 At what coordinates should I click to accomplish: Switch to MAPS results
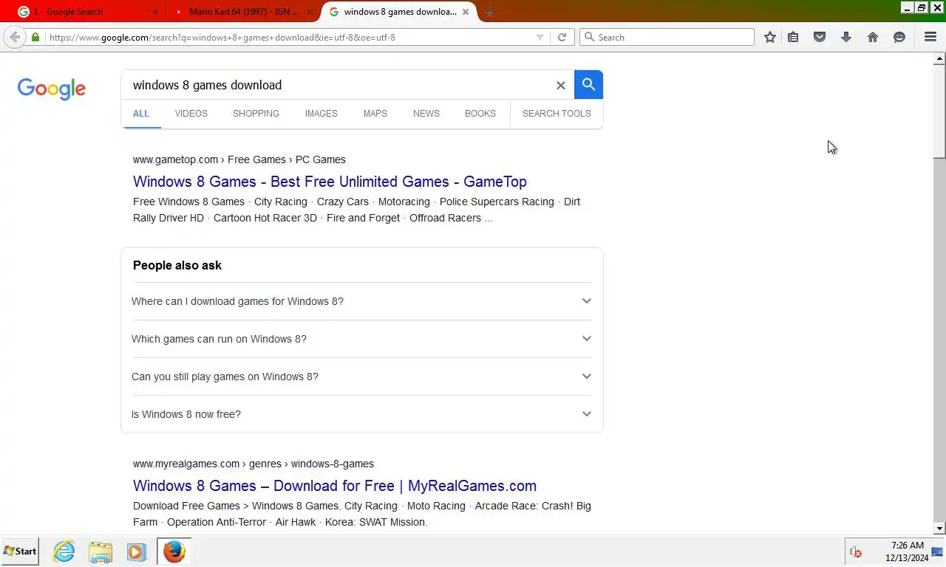[375, 114]
